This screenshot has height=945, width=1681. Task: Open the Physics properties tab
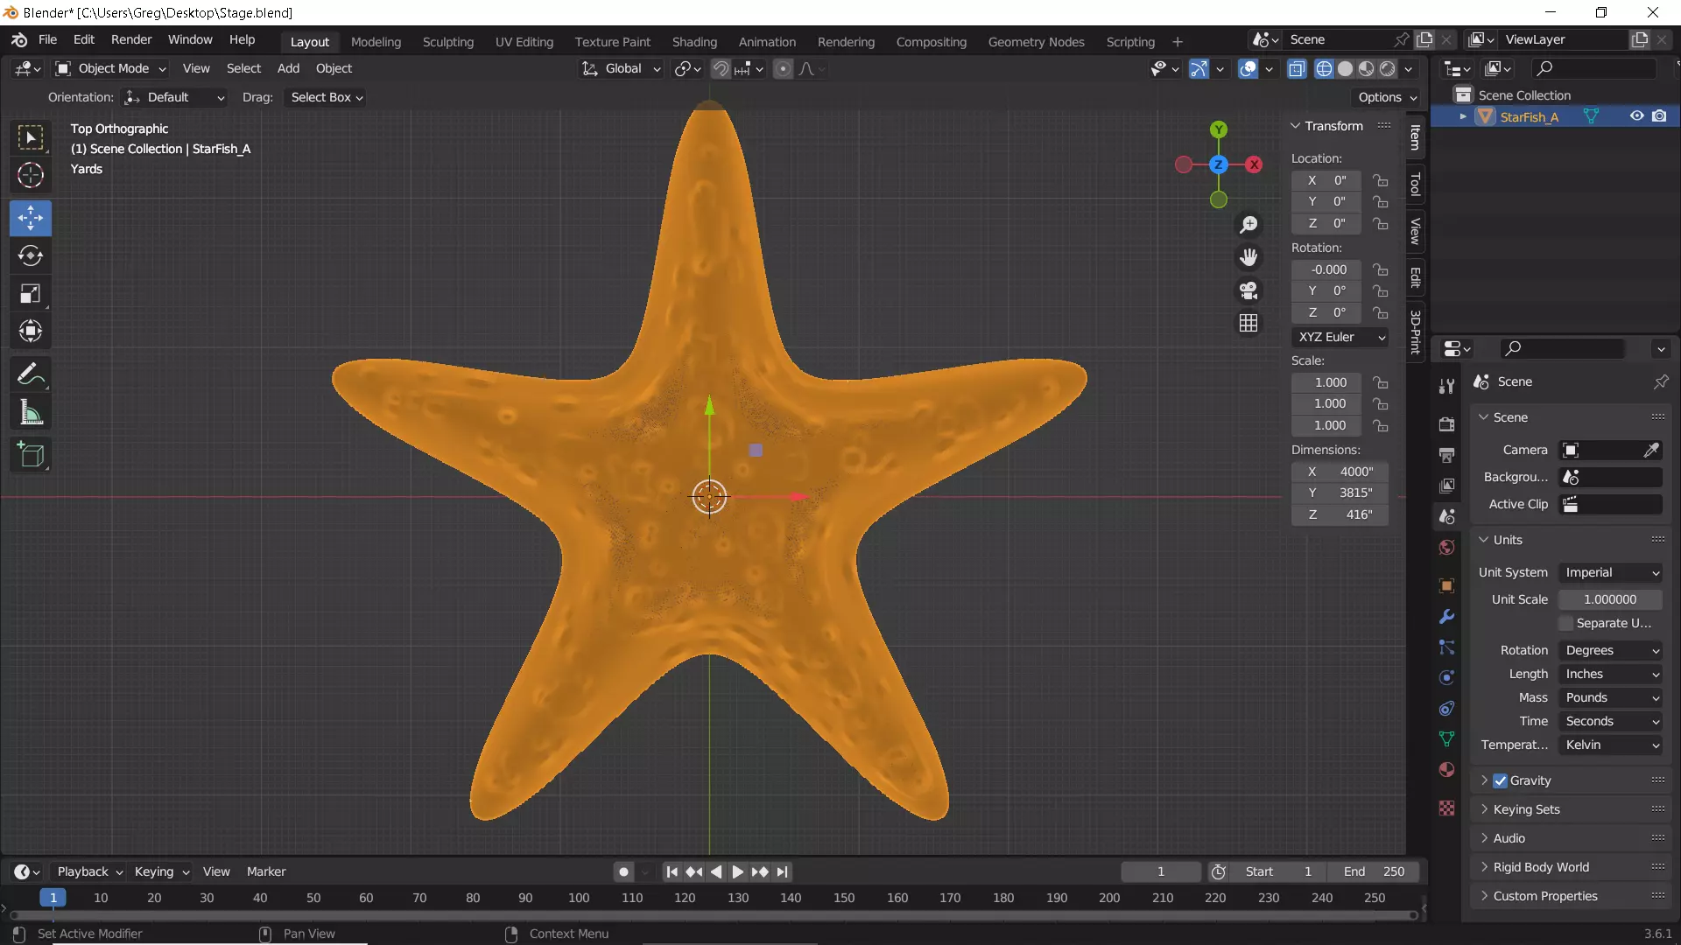1446,677
